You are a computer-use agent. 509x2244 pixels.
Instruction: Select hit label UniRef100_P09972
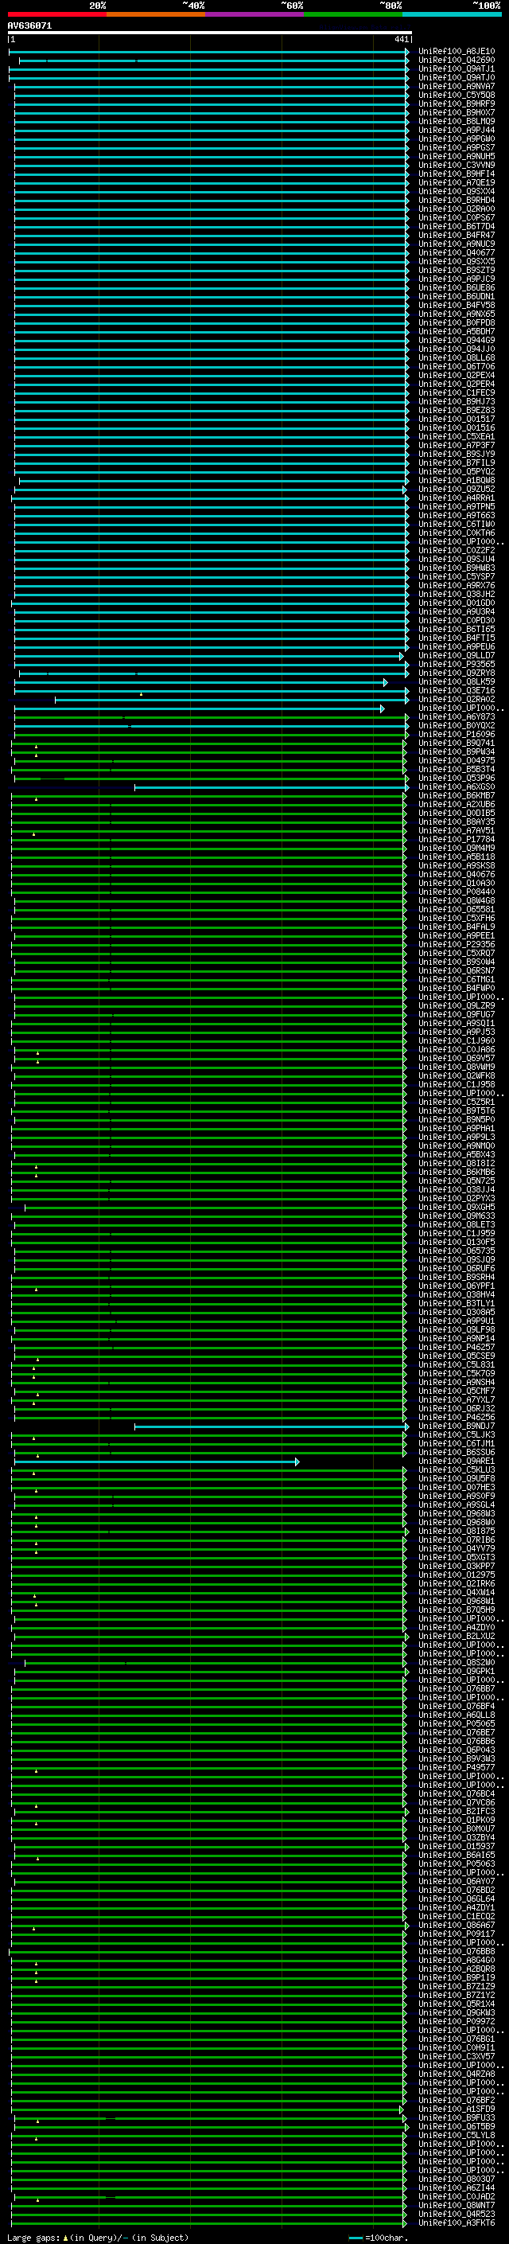(x=457, y=2022)
